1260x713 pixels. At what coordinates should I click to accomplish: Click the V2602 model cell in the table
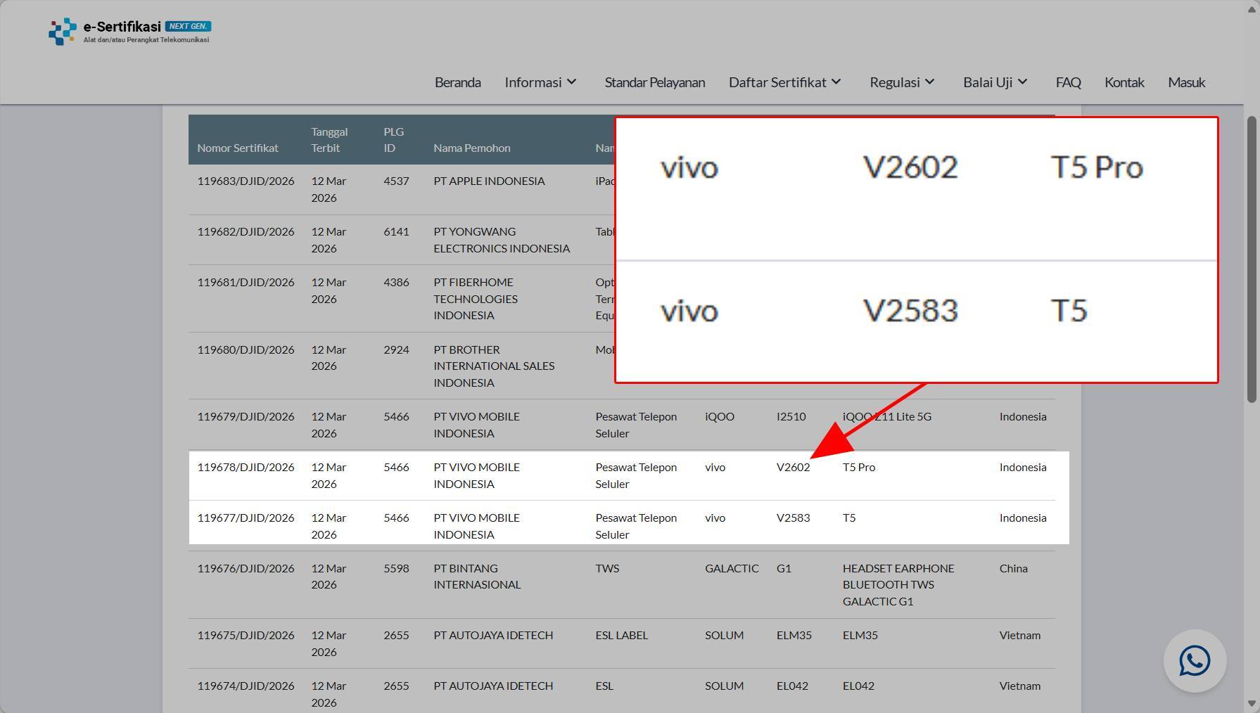tap(793, 467)
